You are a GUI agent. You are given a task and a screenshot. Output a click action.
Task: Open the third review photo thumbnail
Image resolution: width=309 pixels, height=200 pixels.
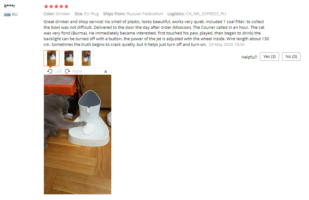click(x=86, y=58)
